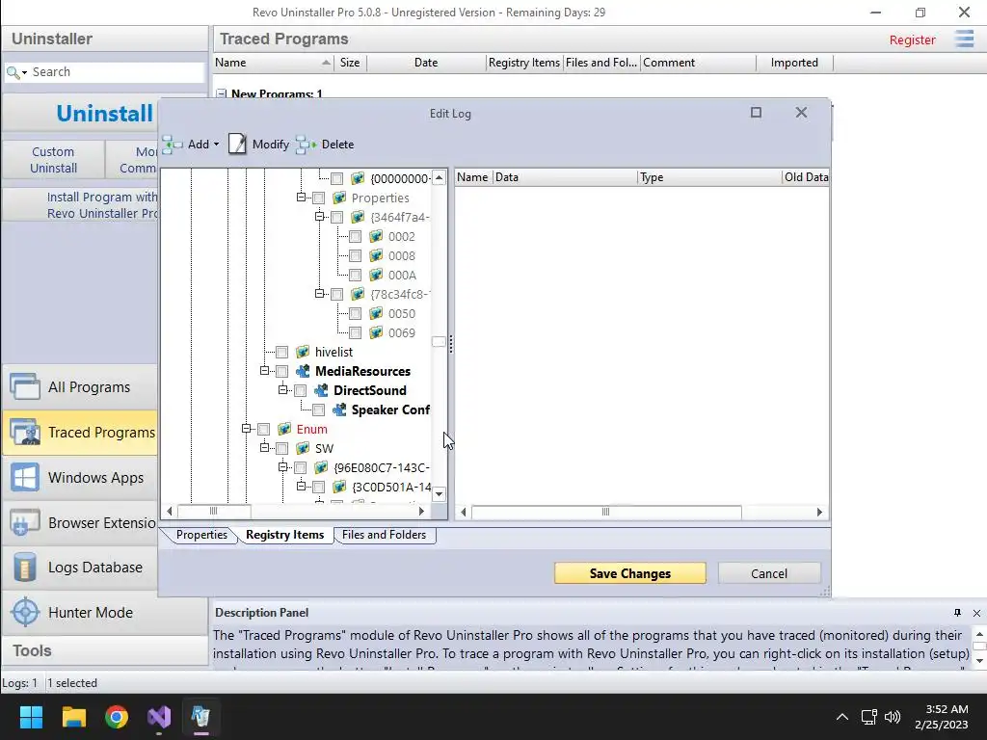Click the Old Data column header

point(806,177)
